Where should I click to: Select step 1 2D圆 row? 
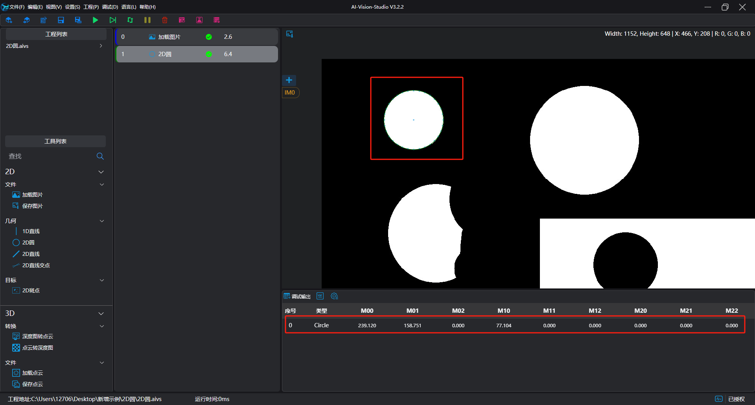tap(197, 54)
